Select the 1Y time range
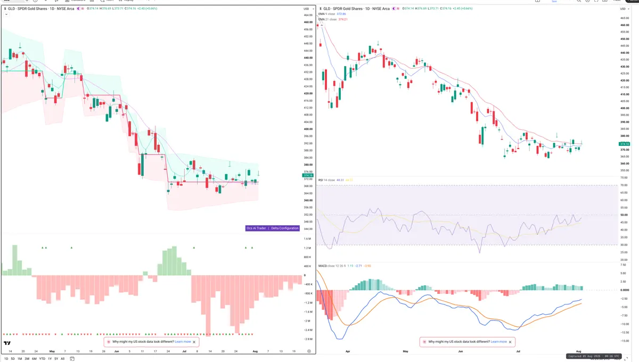The image size is (639, 362). (x=50, y=359)
